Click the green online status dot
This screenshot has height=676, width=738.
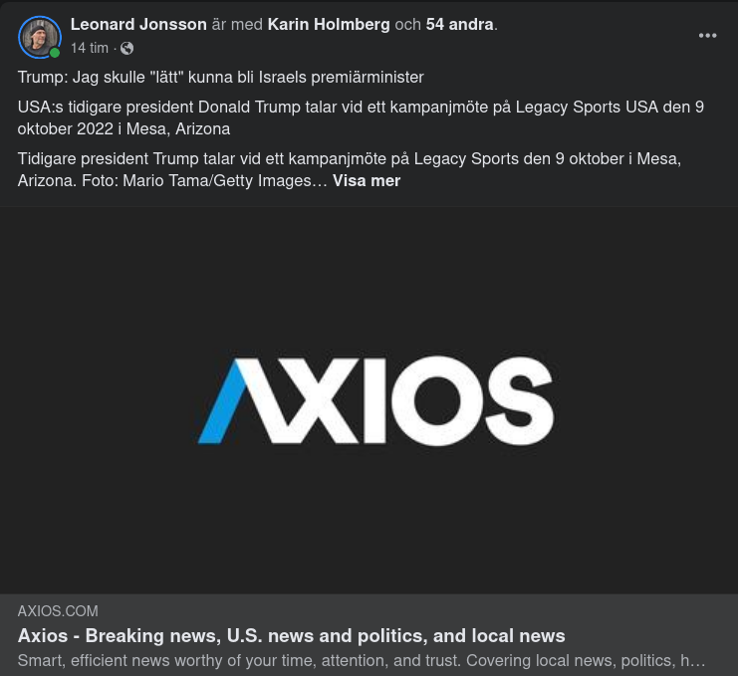pyautogui.click(x=55, y=53)
